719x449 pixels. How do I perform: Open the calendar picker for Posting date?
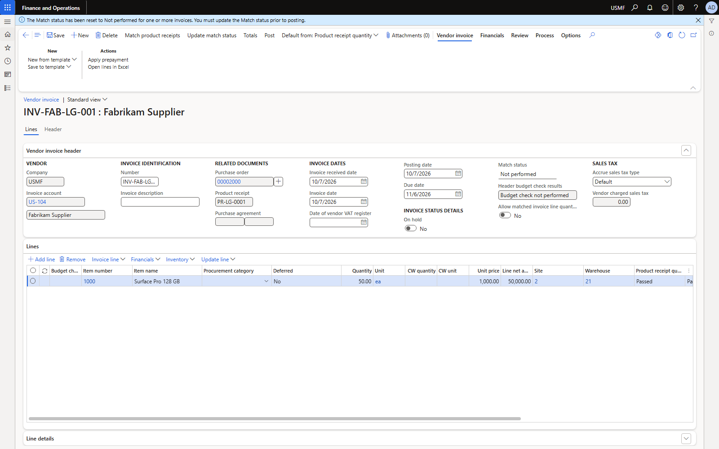[458, 173]
